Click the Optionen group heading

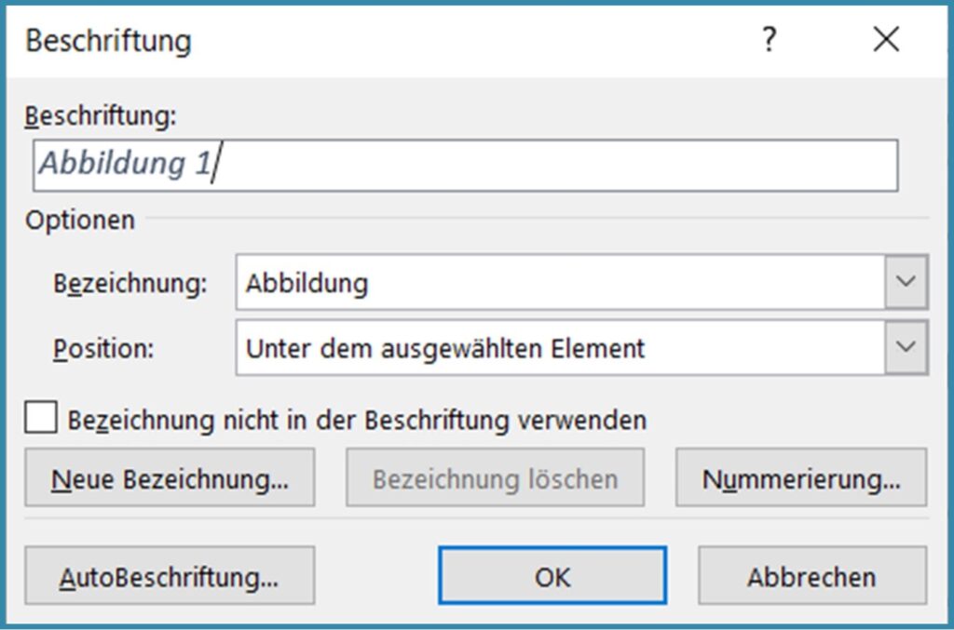pos(80,221)
